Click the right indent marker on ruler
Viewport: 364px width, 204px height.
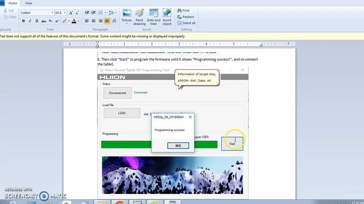pos(261,45)
